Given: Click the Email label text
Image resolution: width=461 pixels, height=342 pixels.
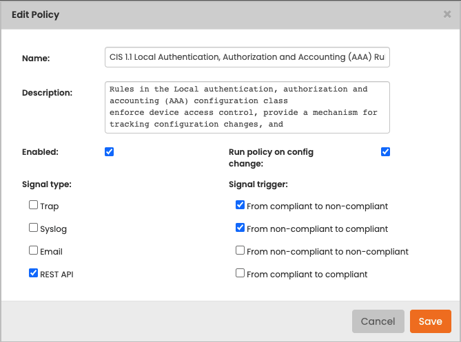Looking at the screenshot, I should pyautogui.click(x=51, y=251).
